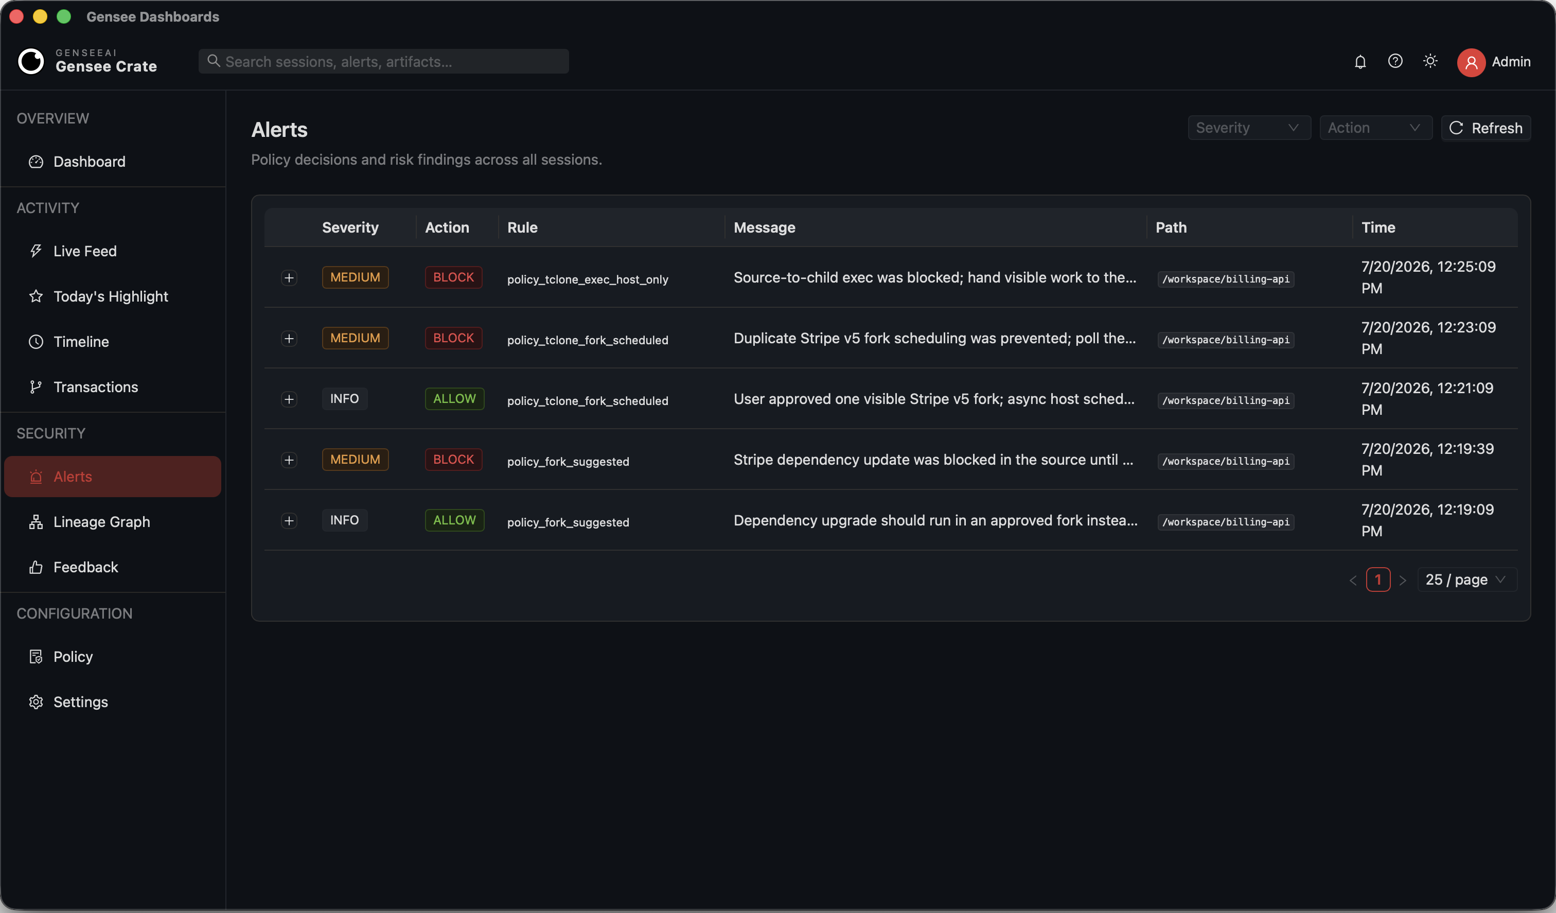Screen dimensions: 1556x913
Task: Click the Feedback thumbs-up icon
Action: point(36,567)
